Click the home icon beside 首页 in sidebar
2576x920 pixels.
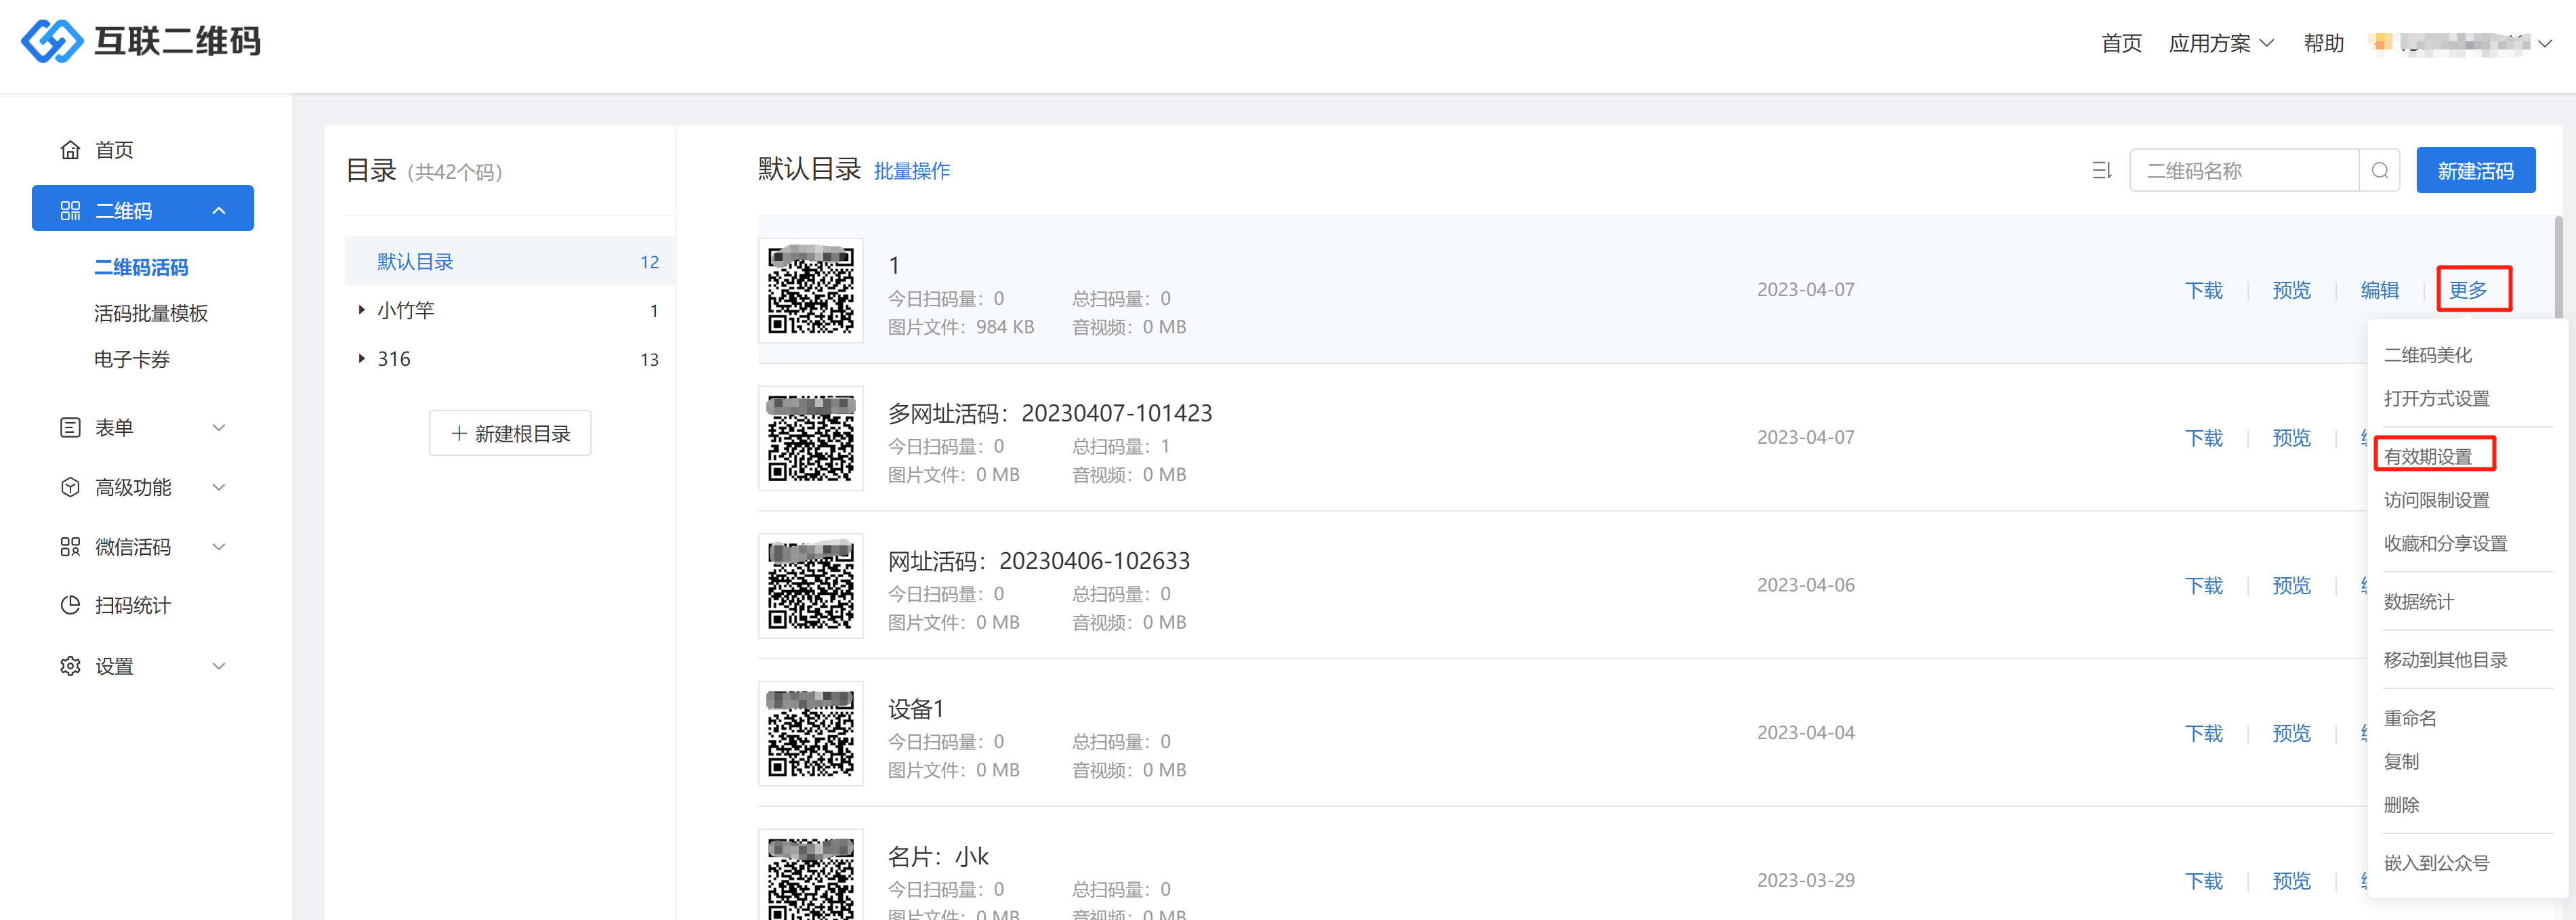pos(70,150)
